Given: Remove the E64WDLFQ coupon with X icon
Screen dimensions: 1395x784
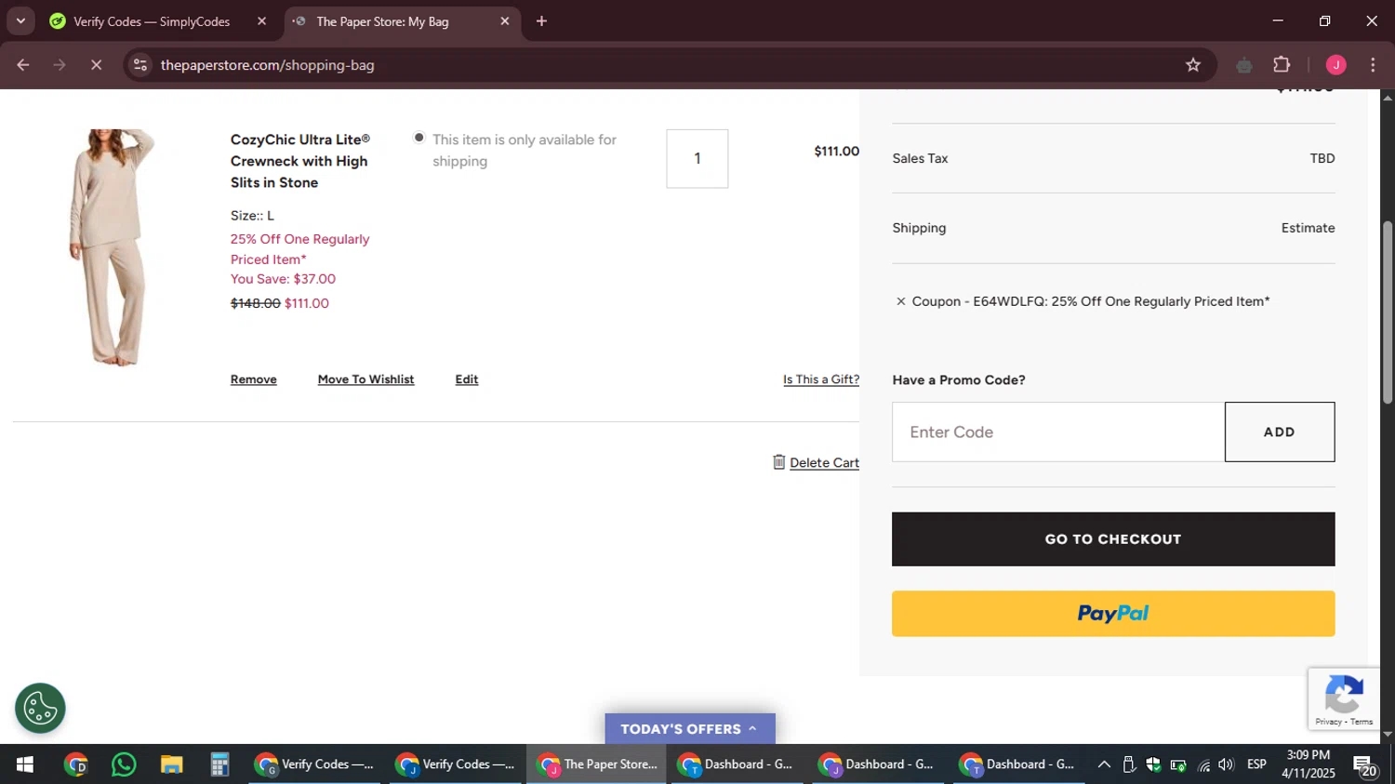Looking at the screenshot, I should tap(900, 301).
